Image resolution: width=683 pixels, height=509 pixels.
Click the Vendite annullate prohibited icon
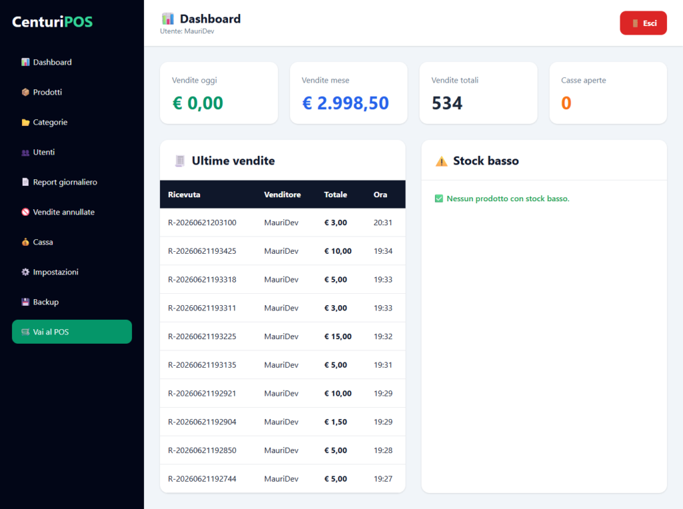(25, 212)
